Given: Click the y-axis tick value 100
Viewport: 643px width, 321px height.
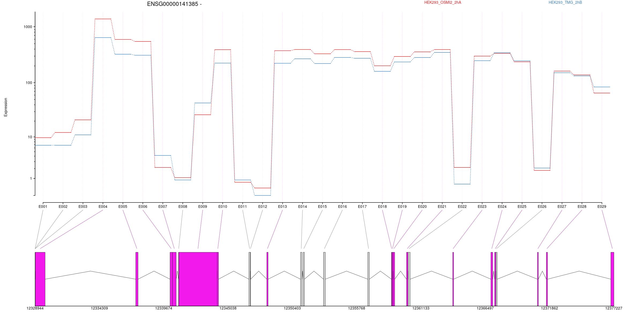Looking at the screenshot, I should click(29, 83).
